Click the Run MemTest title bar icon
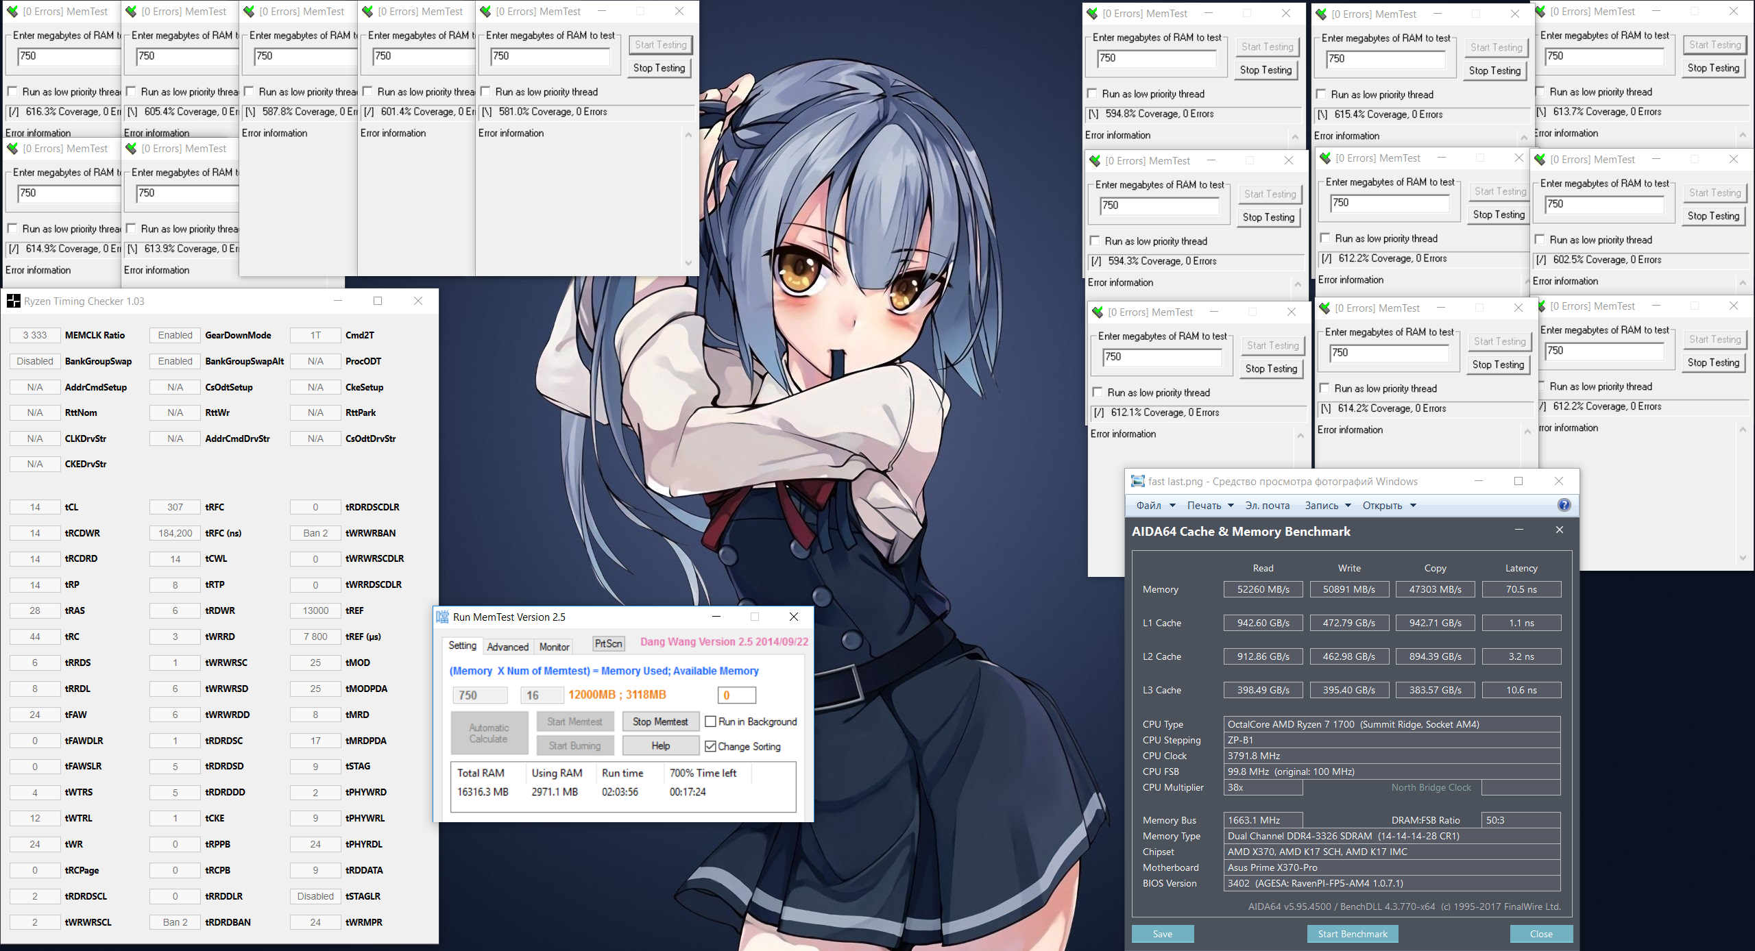 click(443, 617)
